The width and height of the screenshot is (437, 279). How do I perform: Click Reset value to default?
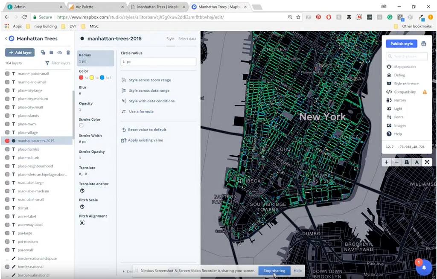point(144,130)
